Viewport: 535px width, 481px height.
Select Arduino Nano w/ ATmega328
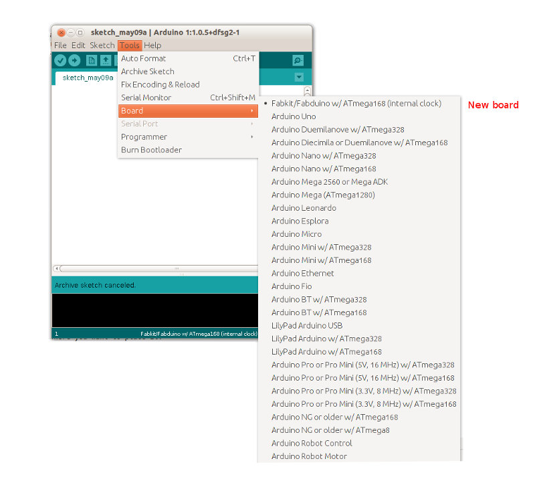359,156
